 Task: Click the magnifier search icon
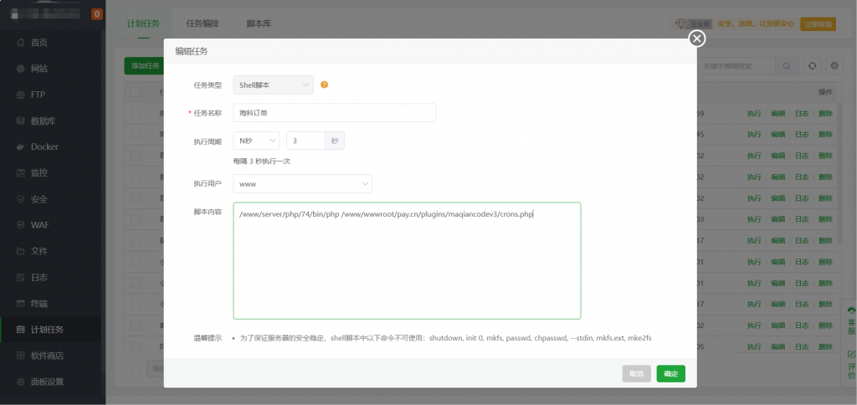click(x=787, y=66)
